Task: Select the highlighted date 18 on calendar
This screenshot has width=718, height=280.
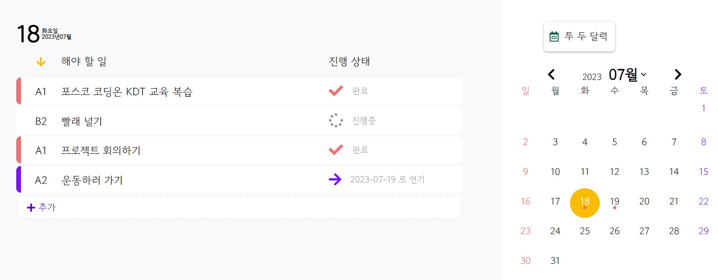Action: (585, 202)
